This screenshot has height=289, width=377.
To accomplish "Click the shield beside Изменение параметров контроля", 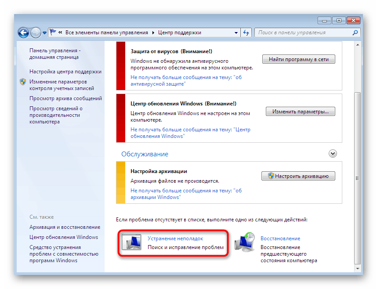I will coord(22,82).
